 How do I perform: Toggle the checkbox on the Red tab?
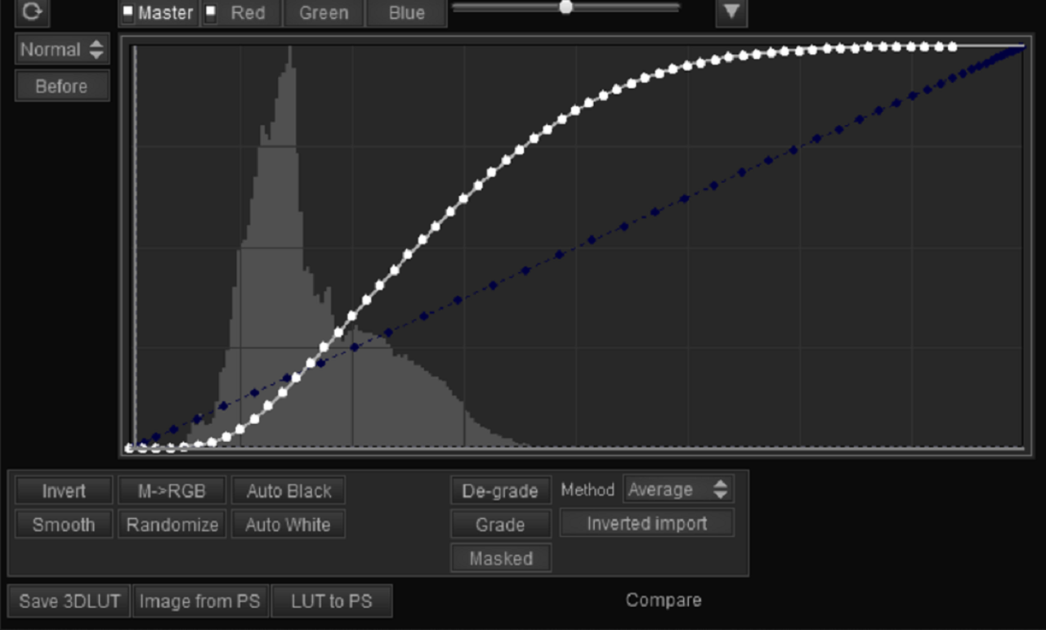tap(211, 13)
